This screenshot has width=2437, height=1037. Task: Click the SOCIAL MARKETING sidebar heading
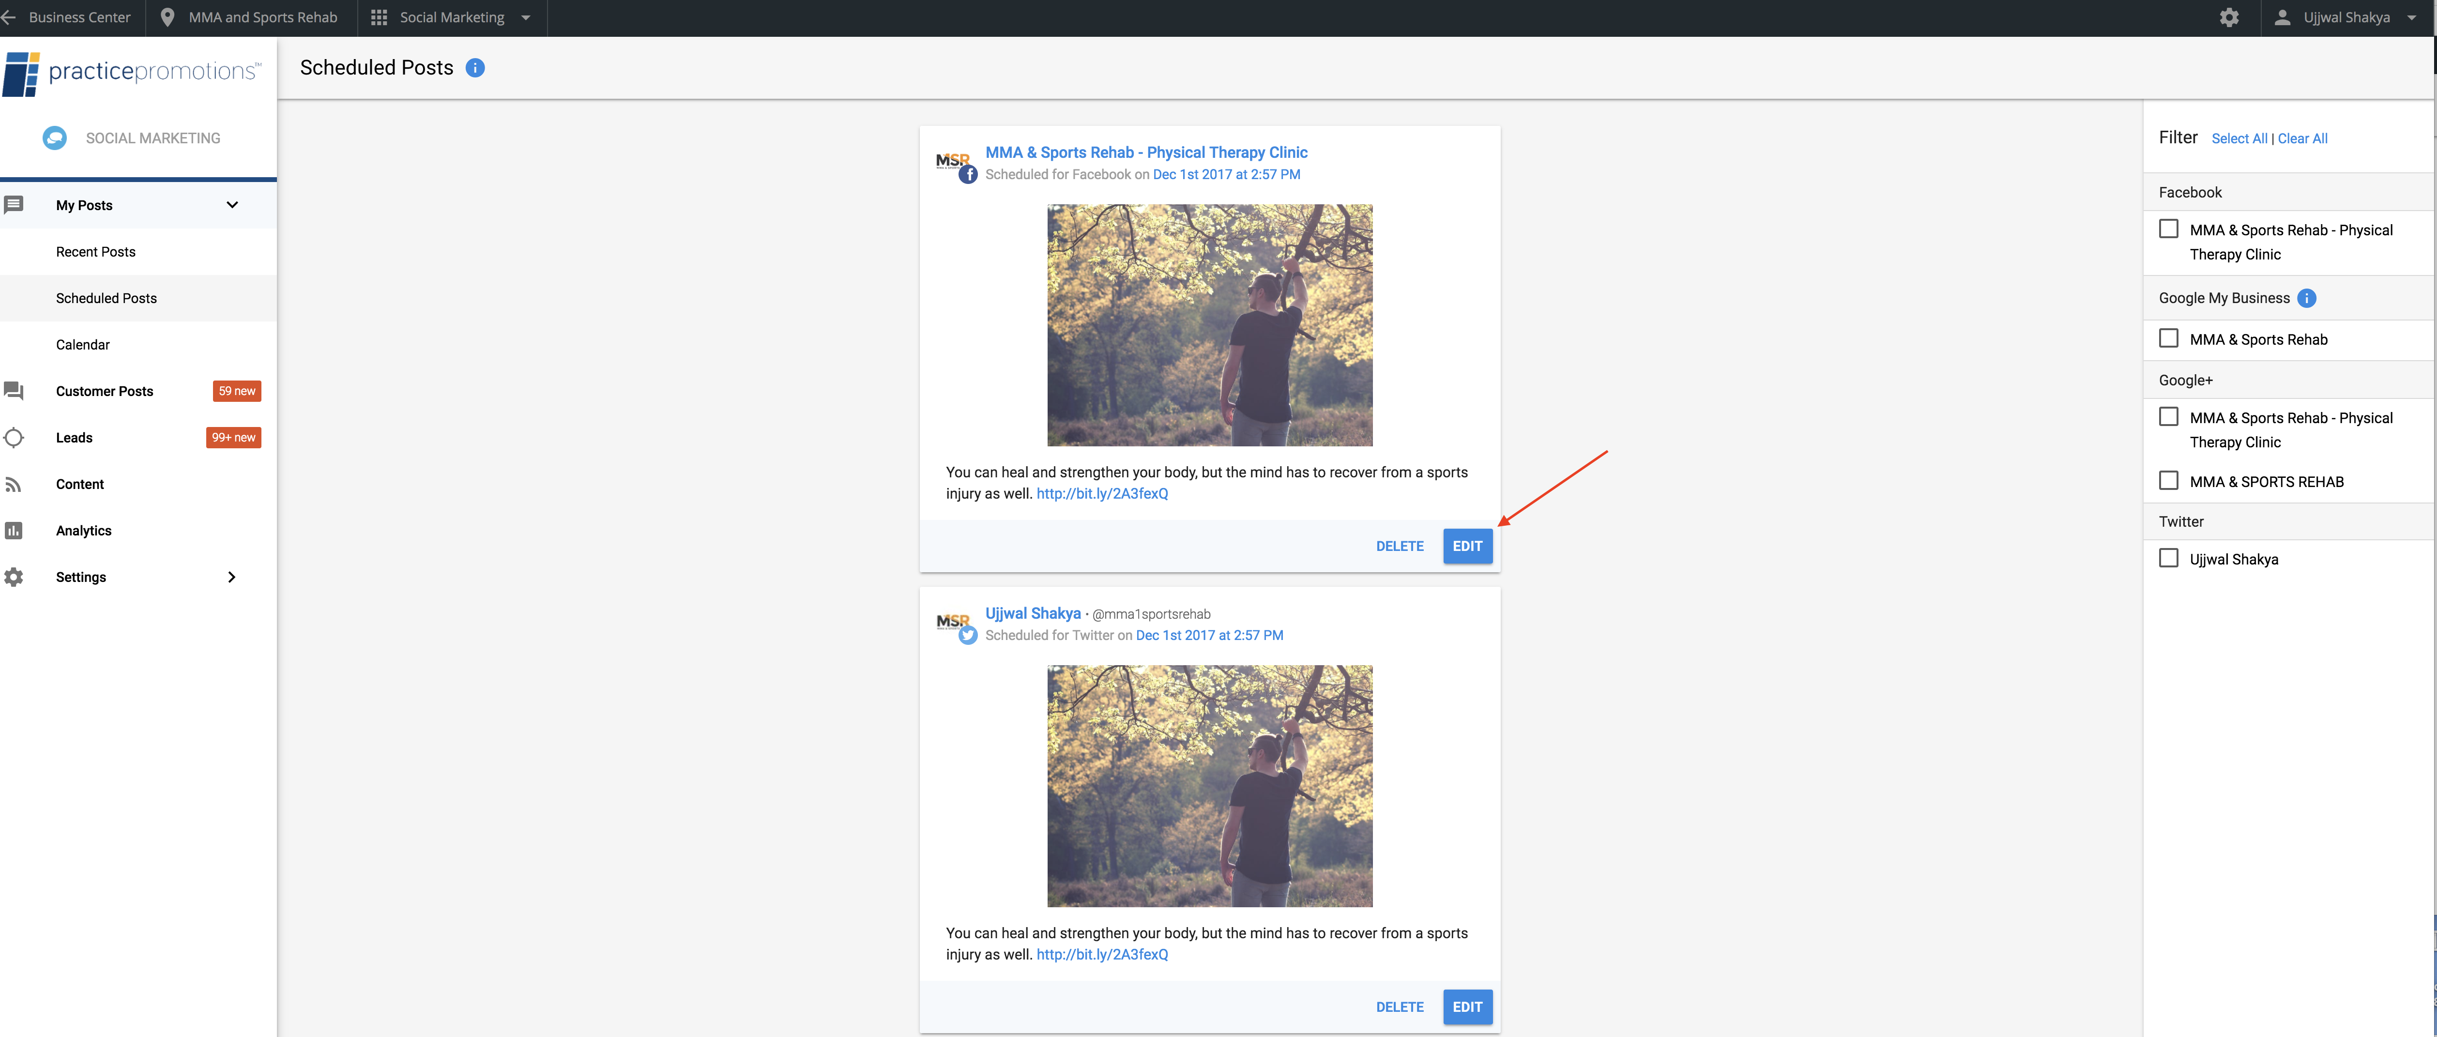point(153,138)
